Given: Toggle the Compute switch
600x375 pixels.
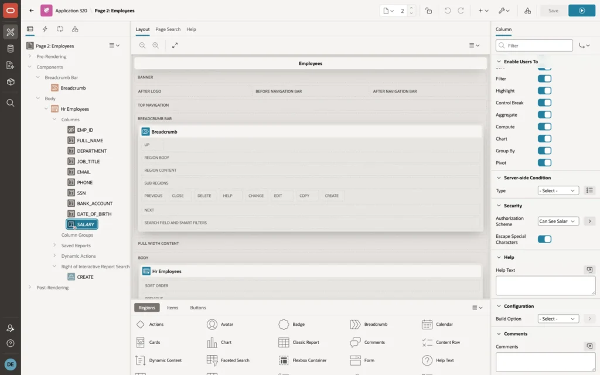Looking at the screenshot, I should pyautogui.click(x=544, y=127).
